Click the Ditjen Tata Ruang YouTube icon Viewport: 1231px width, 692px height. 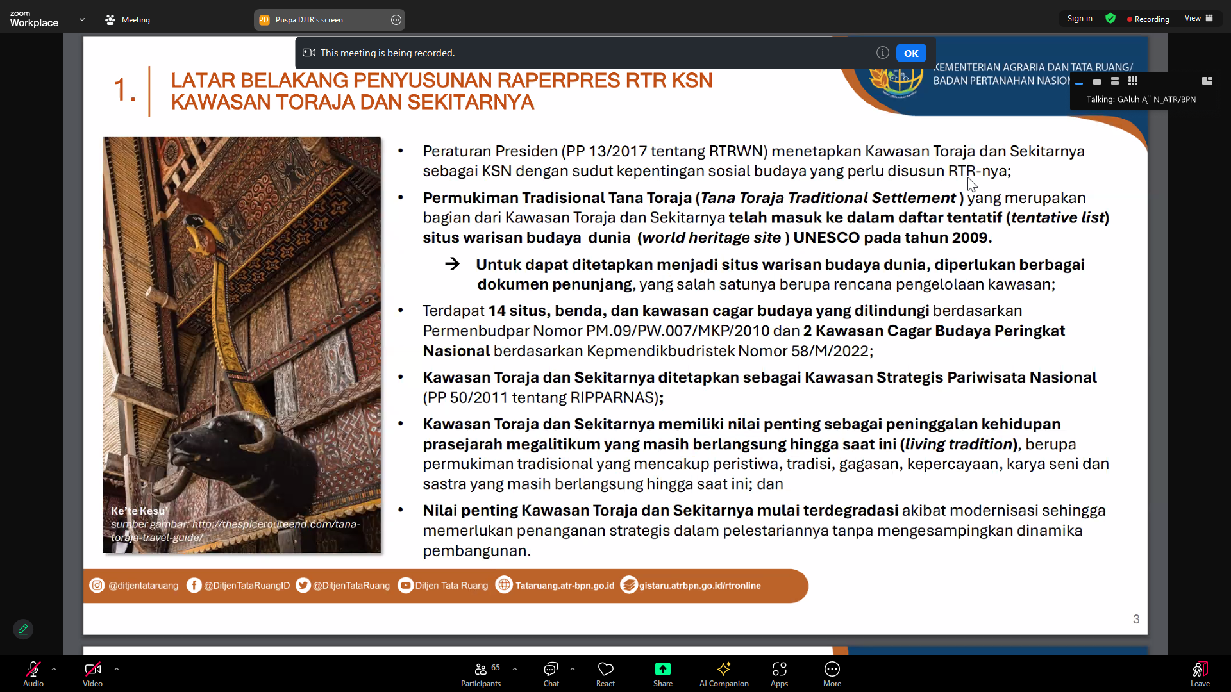click(x=405, y=586)
